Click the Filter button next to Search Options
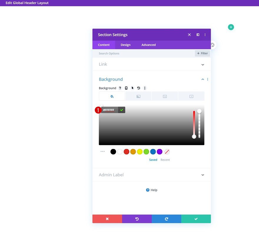This screenshot has height=235, width=259. [x=202, y=53]
